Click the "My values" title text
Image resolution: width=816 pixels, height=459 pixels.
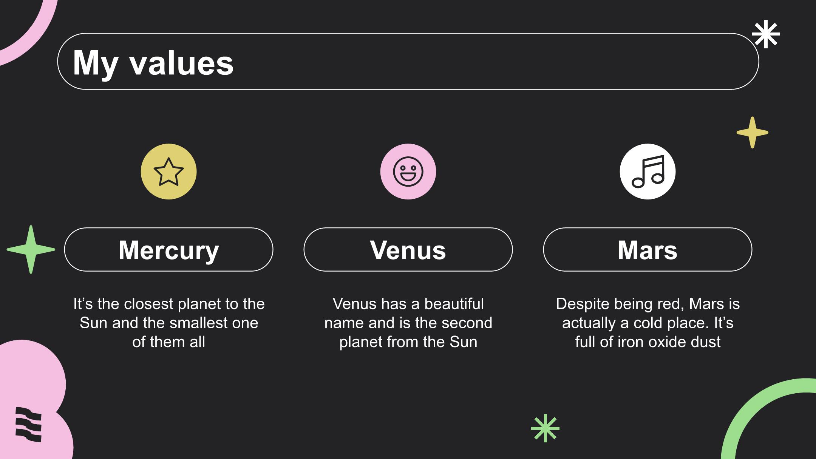tap(153, 62)
